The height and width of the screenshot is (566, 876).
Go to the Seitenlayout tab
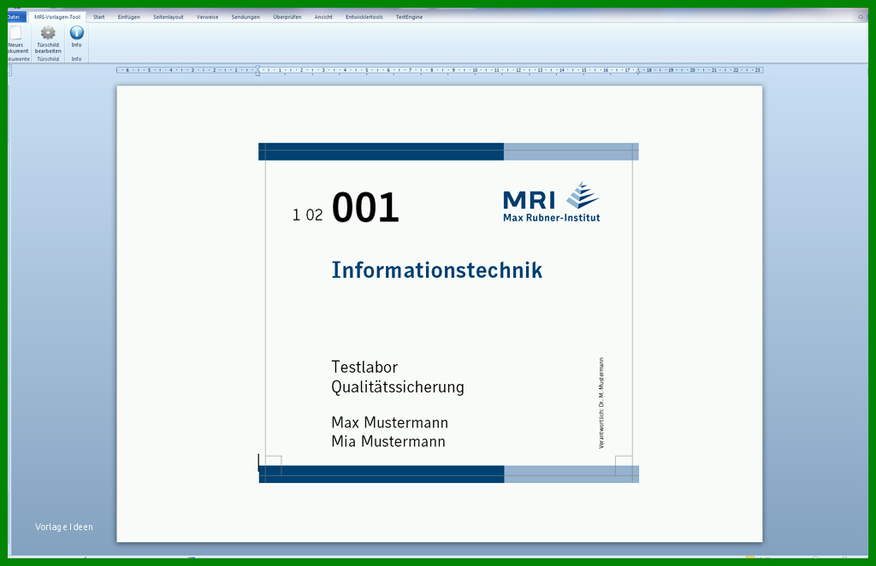tap(169, 17)
